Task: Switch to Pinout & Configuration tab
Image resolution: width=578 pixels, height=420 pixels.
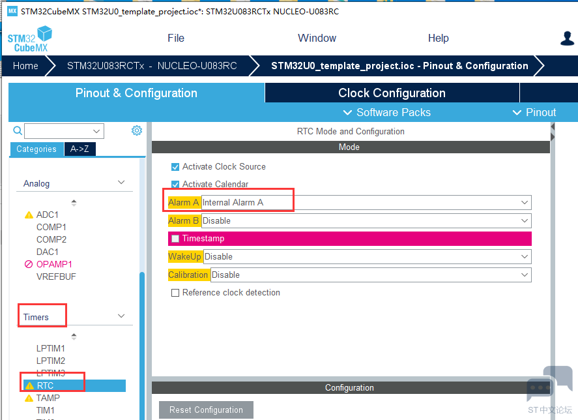Action: pyautogui.click(x=136, y=93)
